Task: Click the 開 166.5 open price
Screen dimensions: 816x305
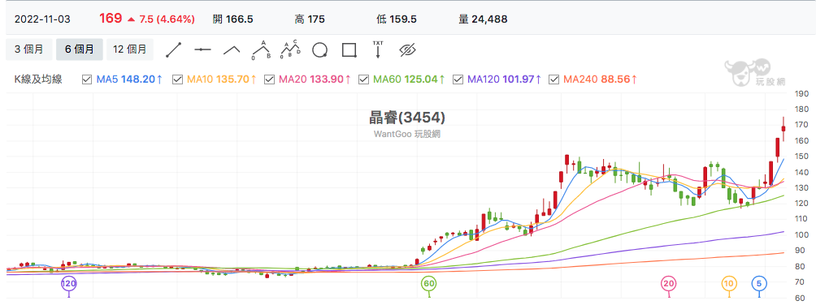Action: [x=233, y=19]
